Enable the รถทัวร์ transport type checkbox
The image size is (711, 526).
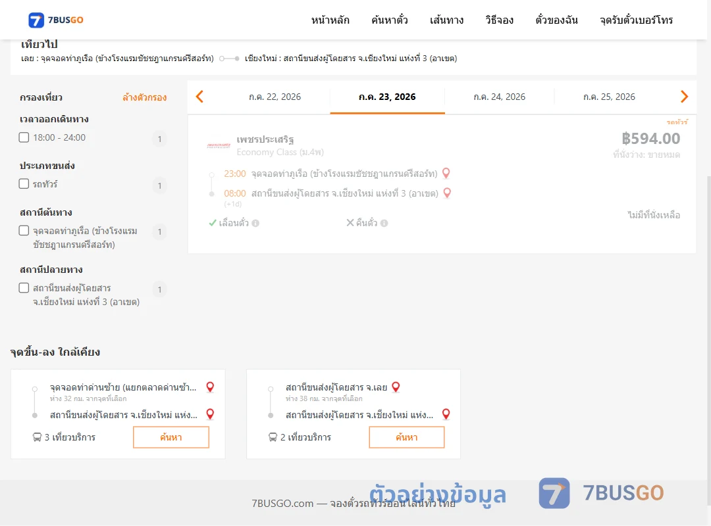[24, 183]
